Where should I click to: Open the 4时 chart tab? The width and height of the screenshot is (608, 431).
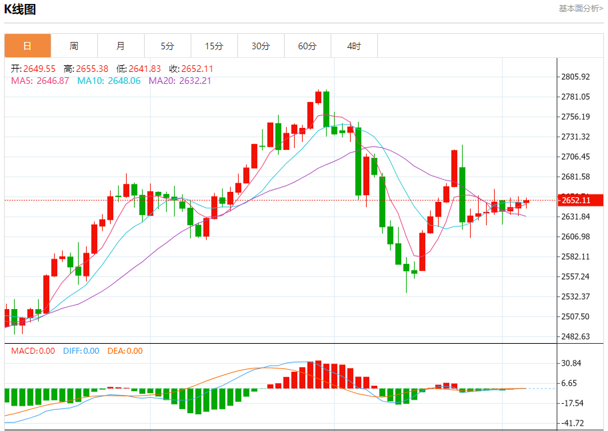pyautogui.click(x=354, y=46)
